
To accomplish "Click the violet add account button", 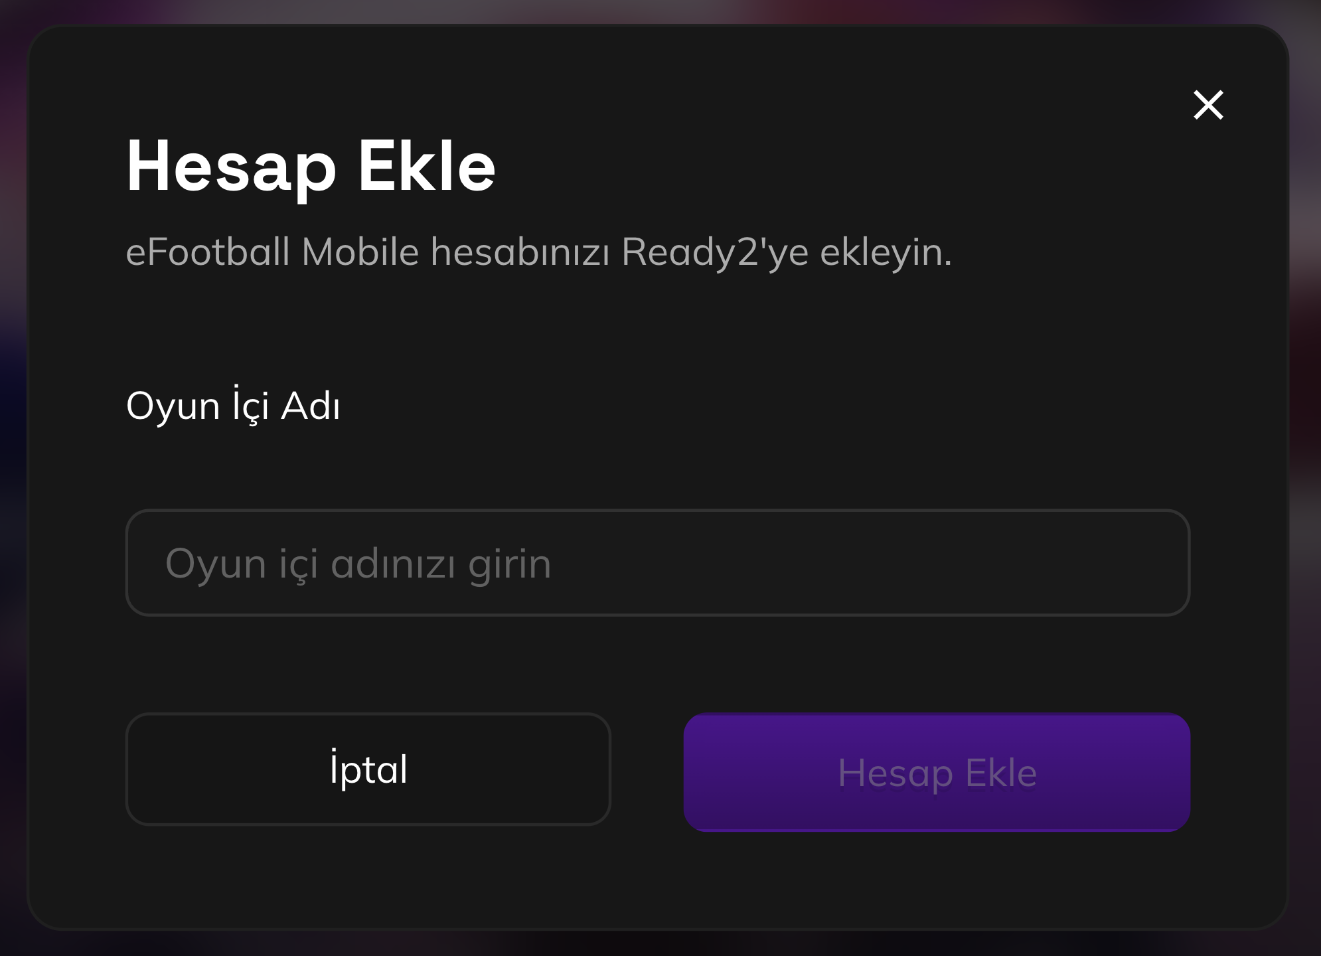I will click(x=937, y=772).
